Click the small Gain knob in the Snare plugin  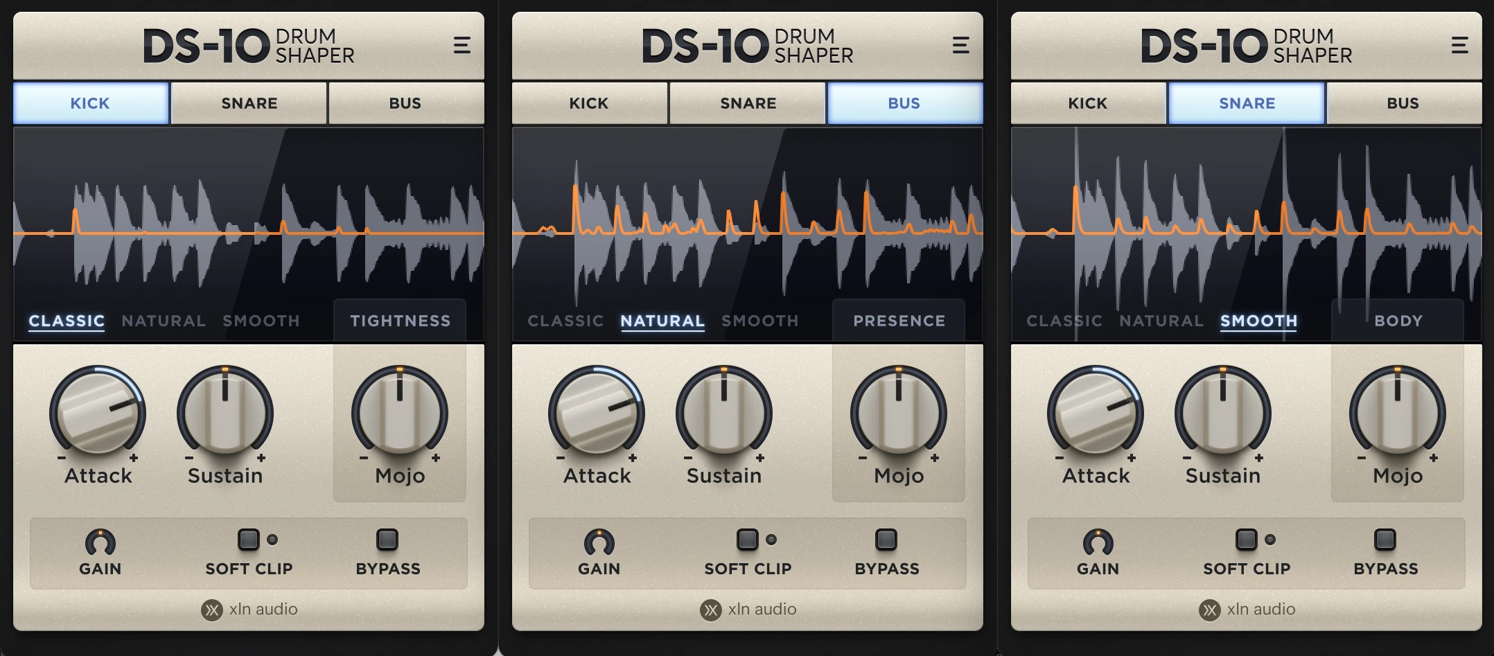tap(1098, 542)
